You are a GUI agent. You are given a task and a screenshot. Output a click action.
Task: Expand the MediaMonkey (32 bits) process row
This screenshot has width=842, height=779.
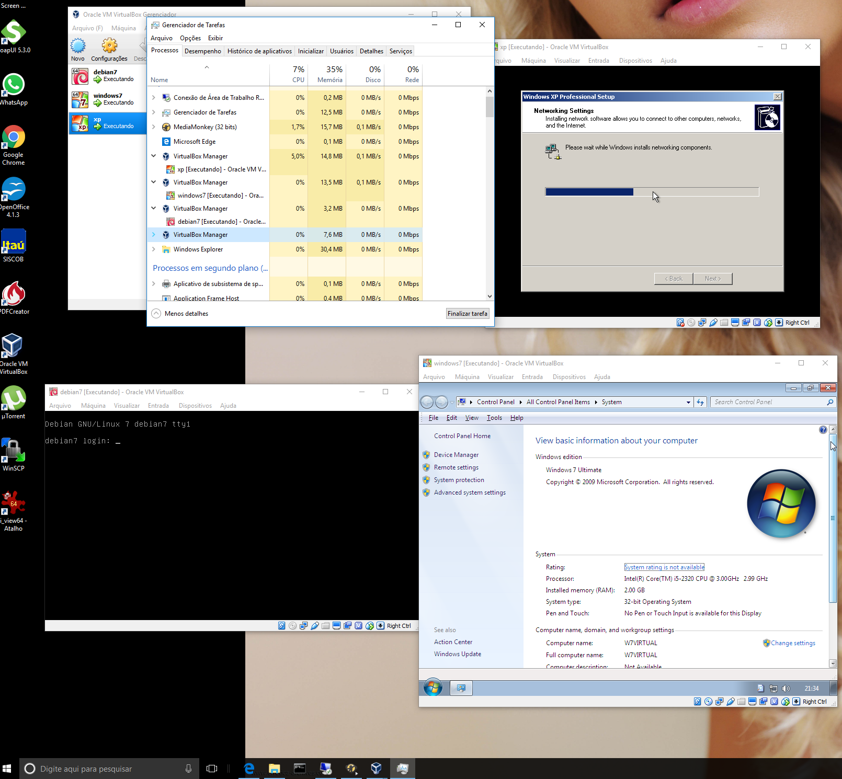154,127
